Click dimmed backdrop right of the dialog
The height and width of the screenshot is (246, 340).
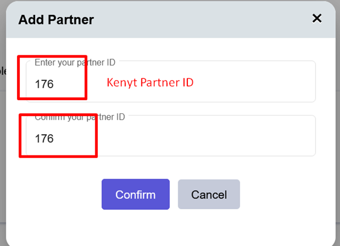[x=338, y=152]
